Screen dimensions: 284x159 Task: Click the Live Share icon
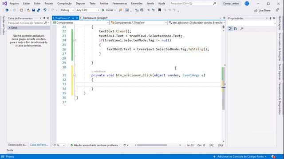(256, 11)
